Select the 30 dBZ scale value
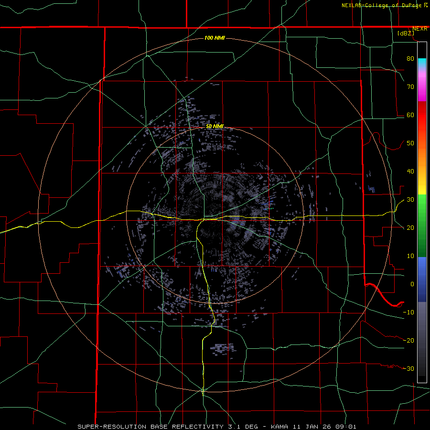 point(410,200)
